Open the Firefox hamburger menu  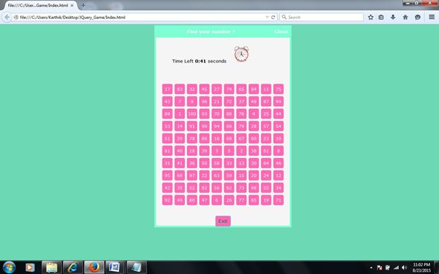432,17
